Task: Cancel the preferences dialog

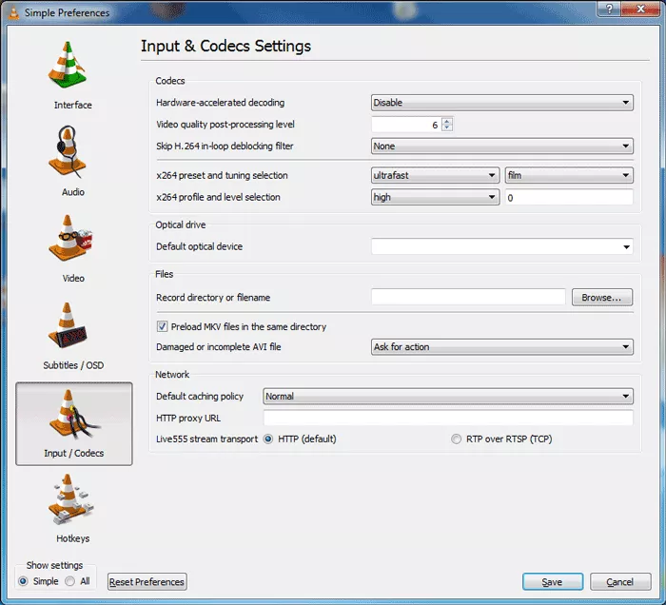Action: tap(620, 581)
